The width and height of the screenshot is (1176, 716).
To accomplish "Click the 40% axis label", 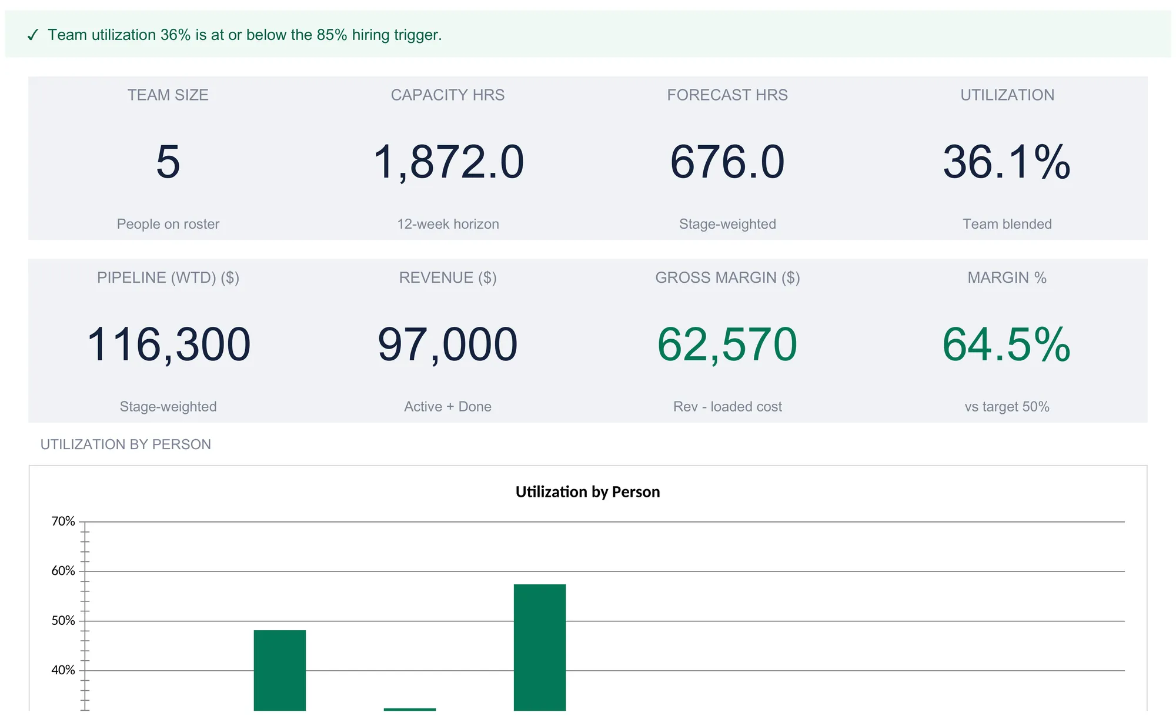I will 63,670.
